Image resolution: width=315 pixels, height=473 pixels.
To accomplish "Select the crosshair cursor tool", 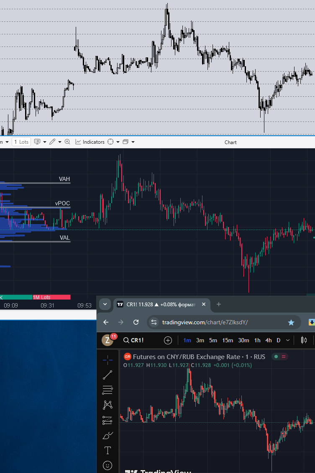I will [108, 359].
